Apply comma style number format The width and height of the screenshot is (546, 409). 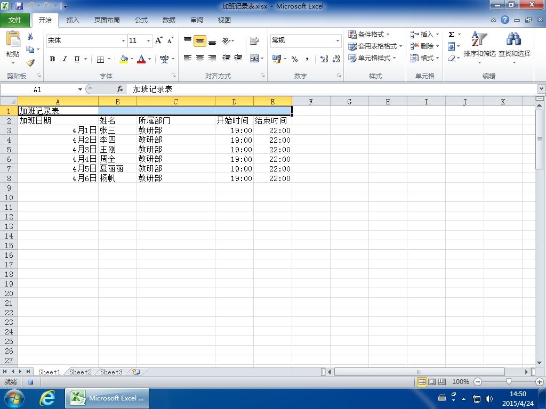(307, 59)
